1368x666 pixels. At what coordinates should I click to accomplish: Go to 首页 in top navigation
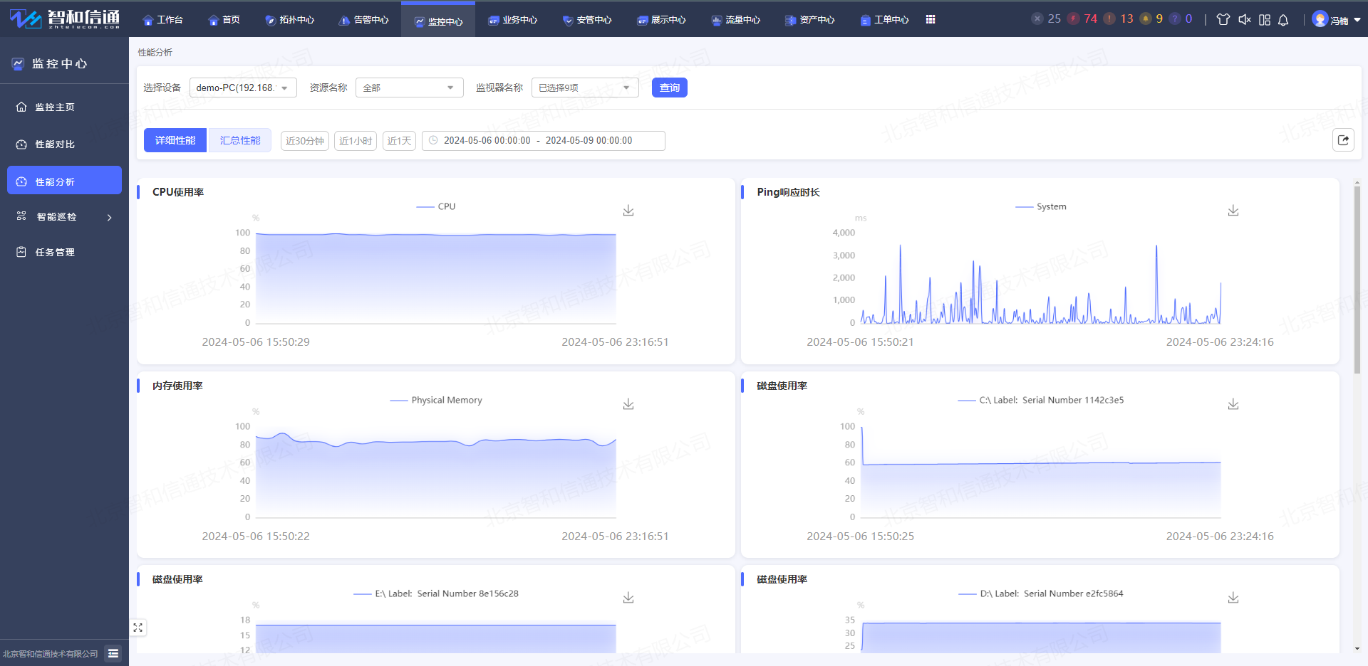224,20
